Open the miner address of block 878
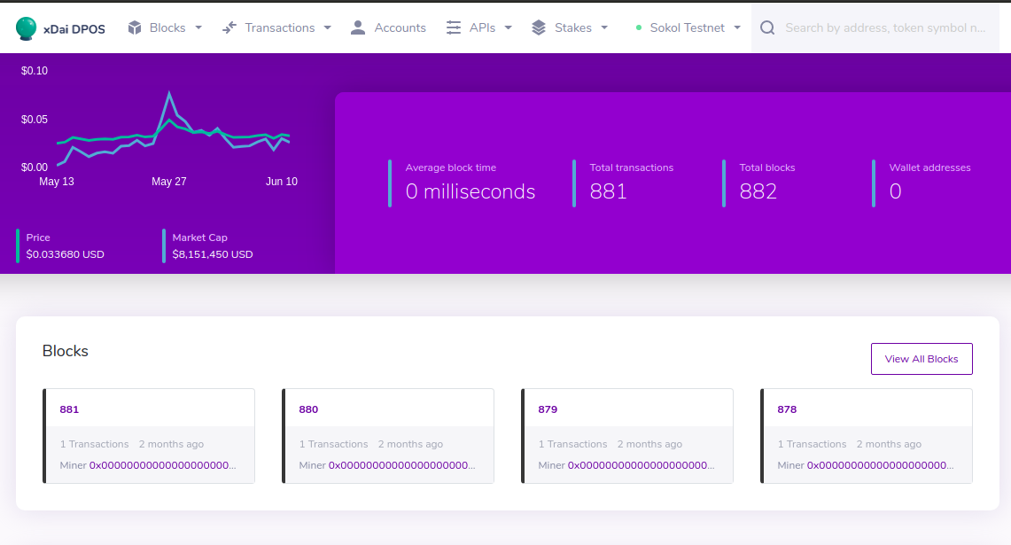The height and width of the screenshot is (545, 1011). click(x=880, y=465)
